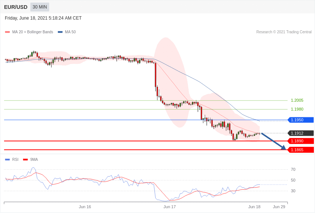Screen dimensions: 315x213
Task: Click the 9MA red legend swatch
Action: [25, 159]
